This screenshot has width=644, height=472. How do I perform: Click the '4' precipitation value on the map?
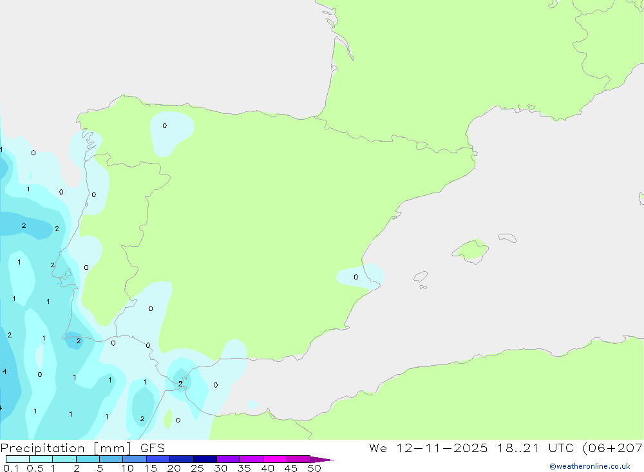coord(5,372)
